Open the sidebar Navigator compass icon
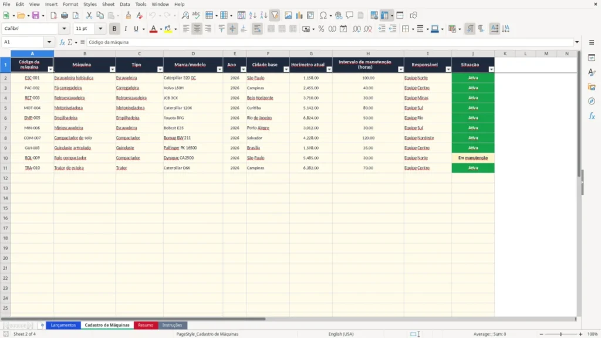601x338 pixels. (x=592, y=101)
